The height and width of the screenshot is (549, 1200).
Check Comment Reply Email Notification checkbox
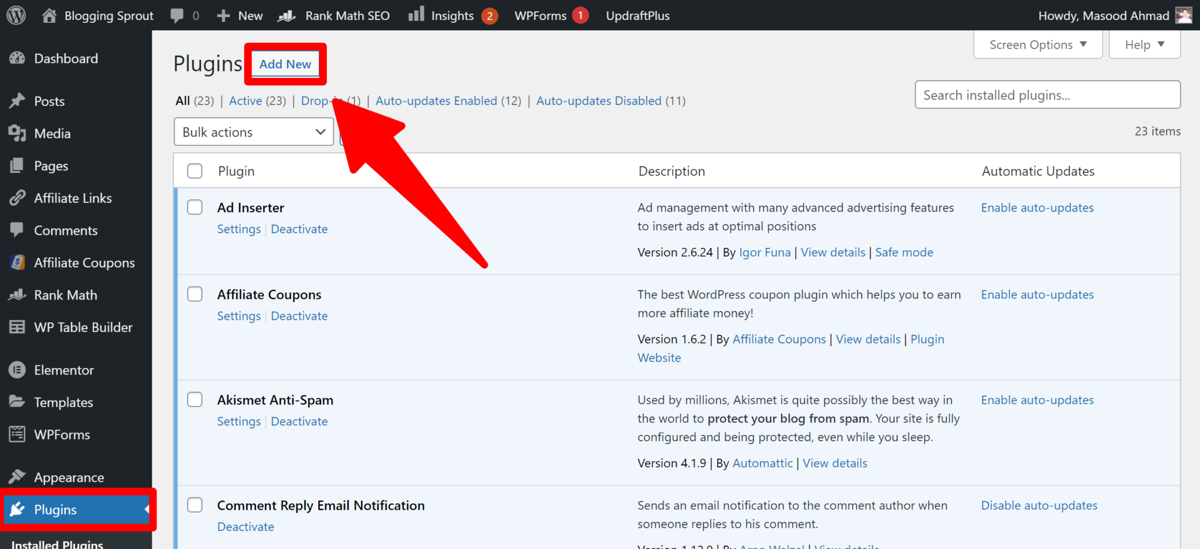tap(195, 505)
